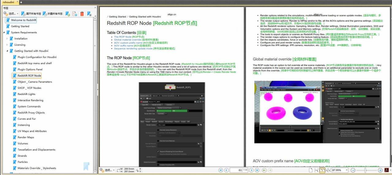Close the 书签 bookmarks panel
Image resolution: width=392 pixels, height=175 pixels.
[95, 8]
